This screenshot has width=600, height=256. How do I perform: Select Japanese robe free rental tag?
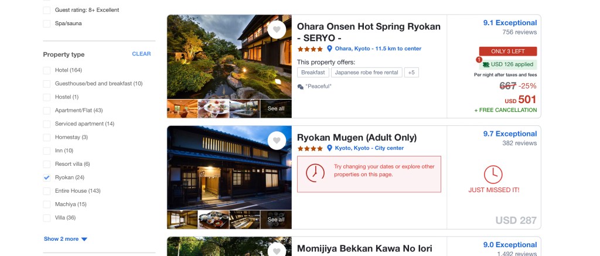pos(367,72)
